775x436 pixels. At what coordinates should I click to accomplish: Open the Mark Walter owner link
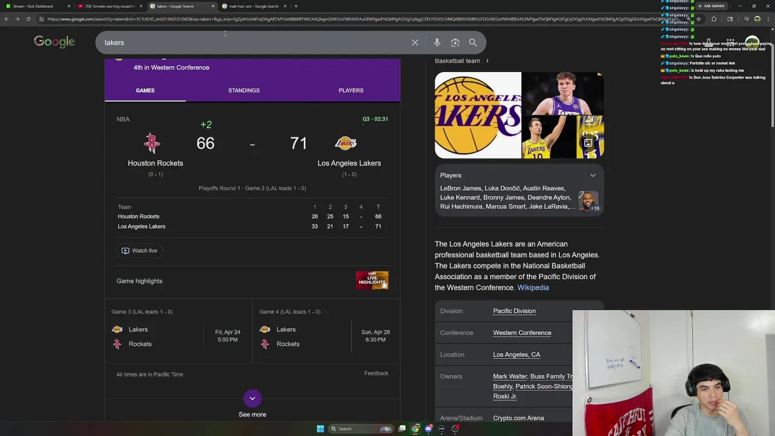pyautogui.click(x=510, y=376)
